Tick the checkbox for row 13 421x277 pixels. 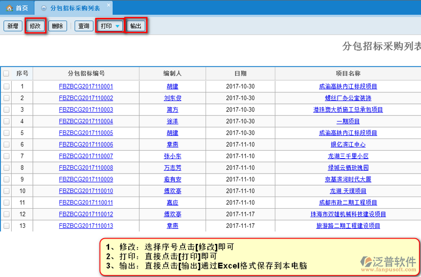(6, 226)
